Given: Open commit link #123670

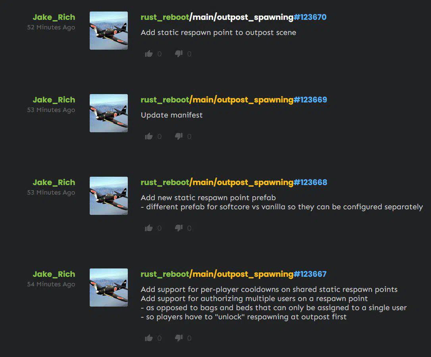Looking at the screenshot, I should pyautogui.click(x=310, y=17).
